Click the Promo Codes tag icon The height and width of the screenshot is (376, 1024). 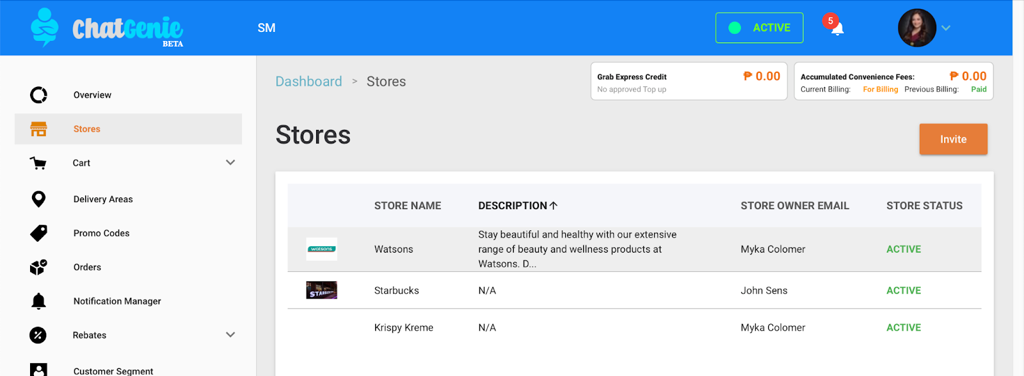coord(38,233)
